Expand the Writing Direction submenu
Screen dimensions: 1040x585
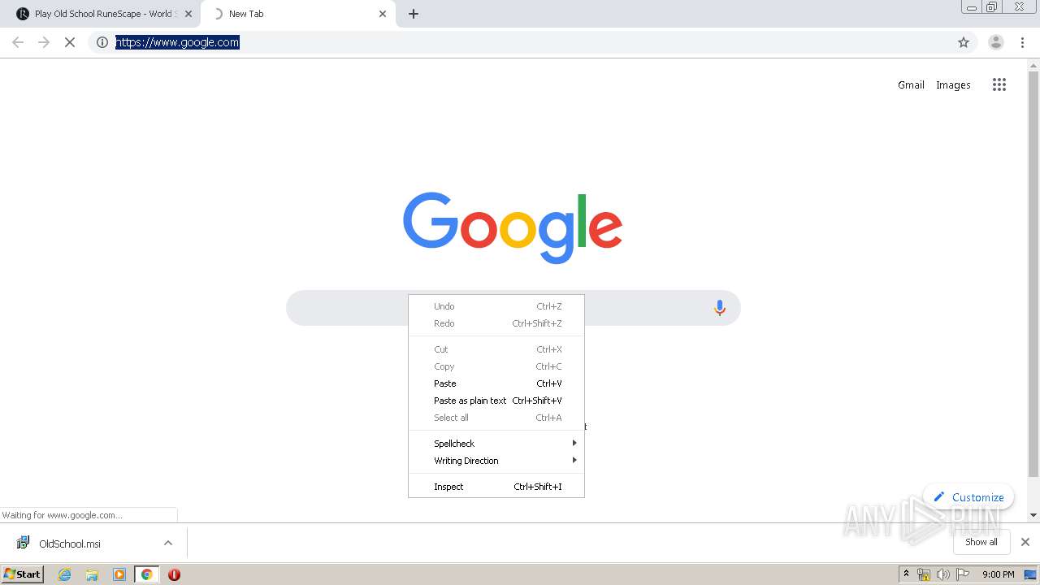[496, 461]
